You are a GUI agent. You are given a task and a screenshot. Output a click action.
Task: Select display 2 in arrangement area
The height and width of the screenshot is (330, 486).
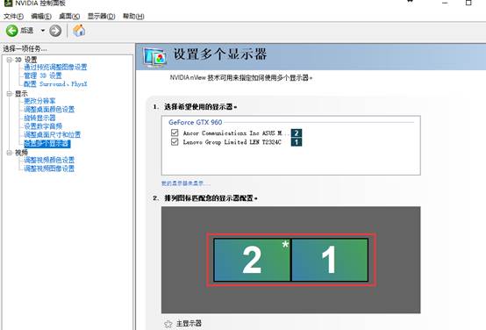(252, 260)
